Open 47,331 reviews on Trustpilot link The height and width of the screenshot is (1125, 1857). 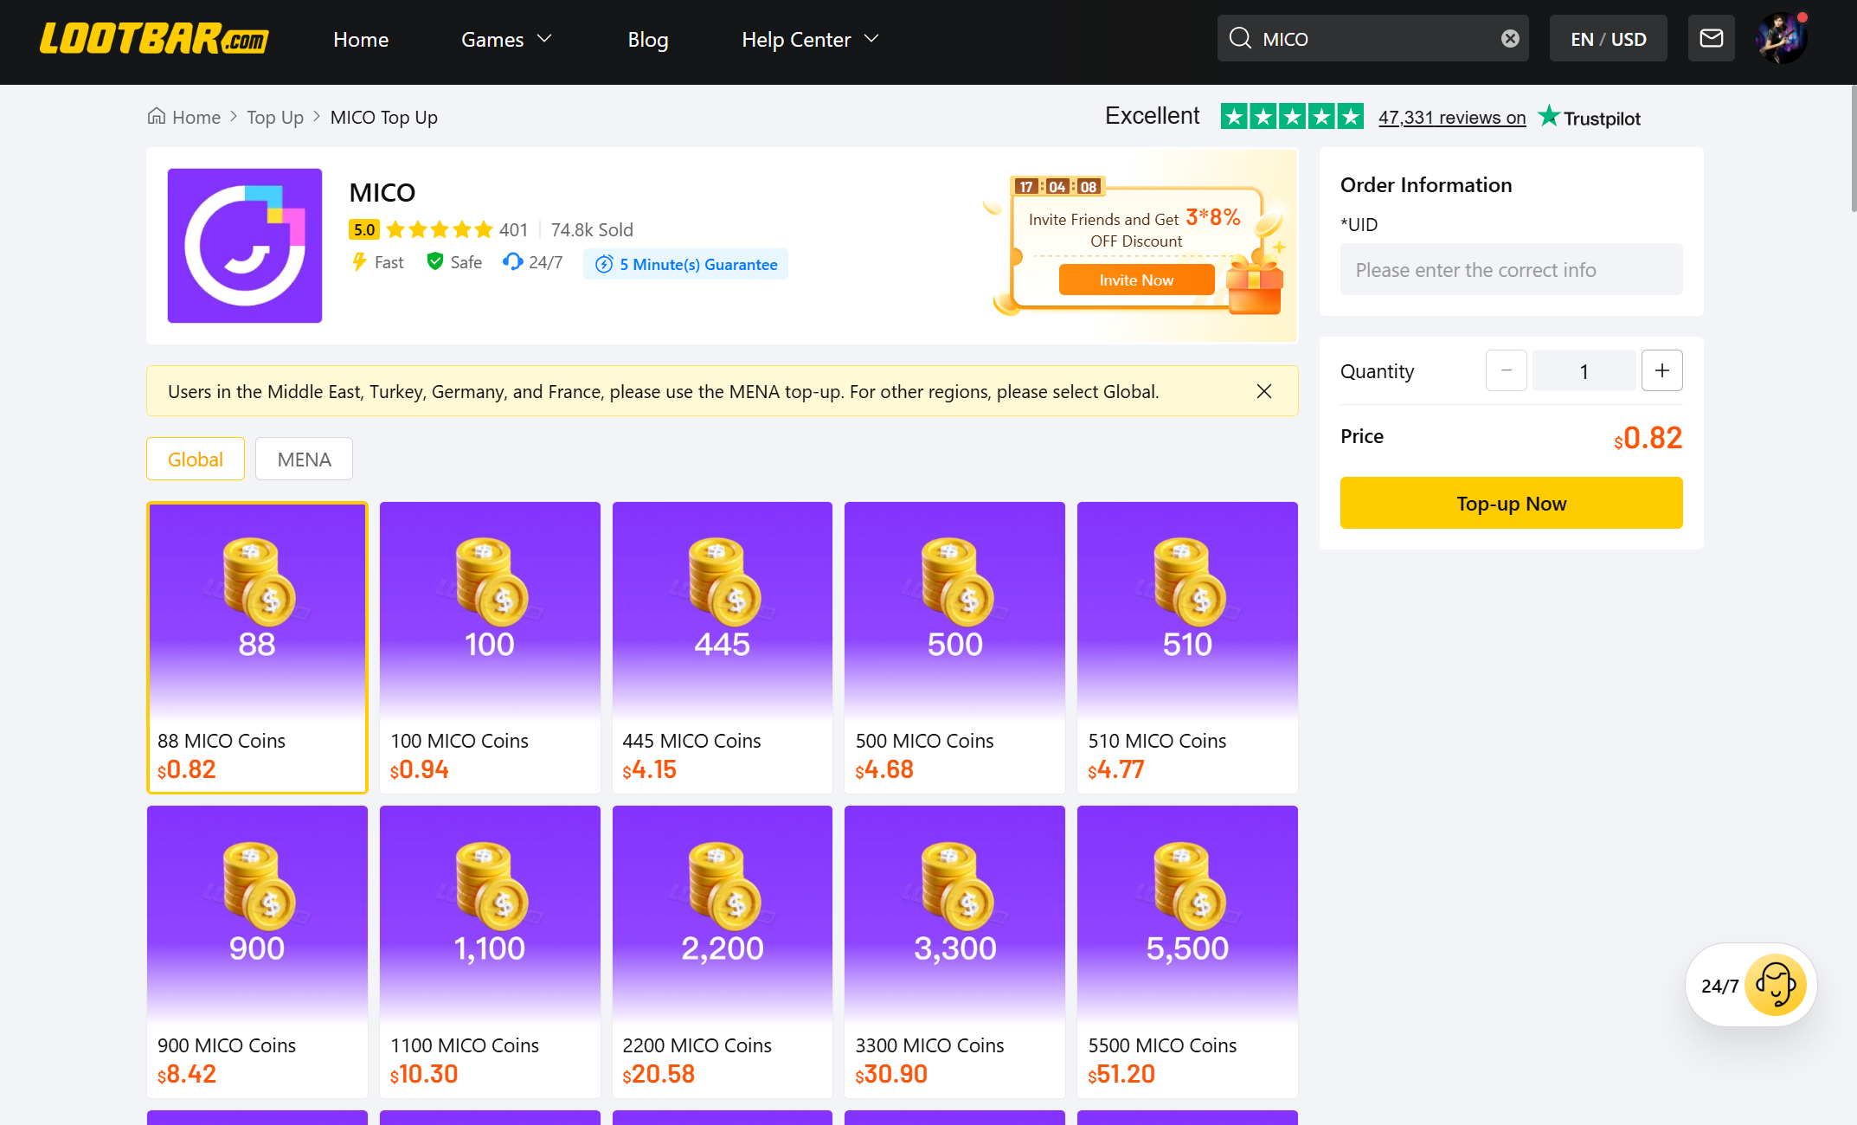[1452, 117]
